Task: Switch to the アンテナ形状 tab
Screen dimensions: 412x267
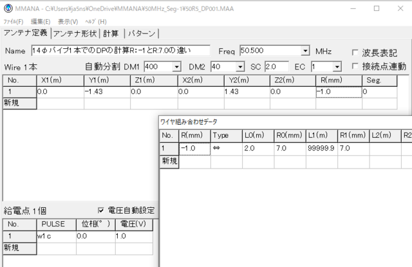Action: 76,33
